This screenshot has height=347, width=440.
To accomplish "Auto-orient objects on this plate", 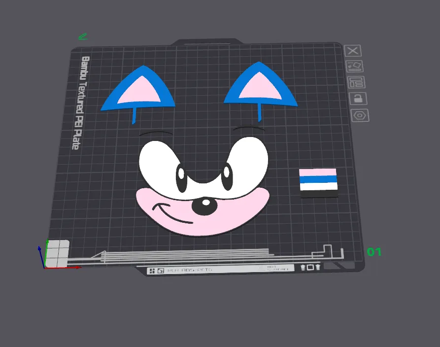I will (x=354, y=67).
